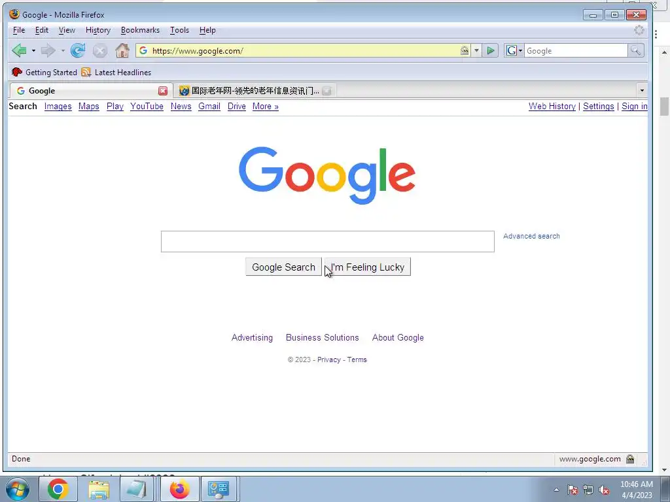Open the Edit menu
Screen dimensions: 670x502
(41, 30)
